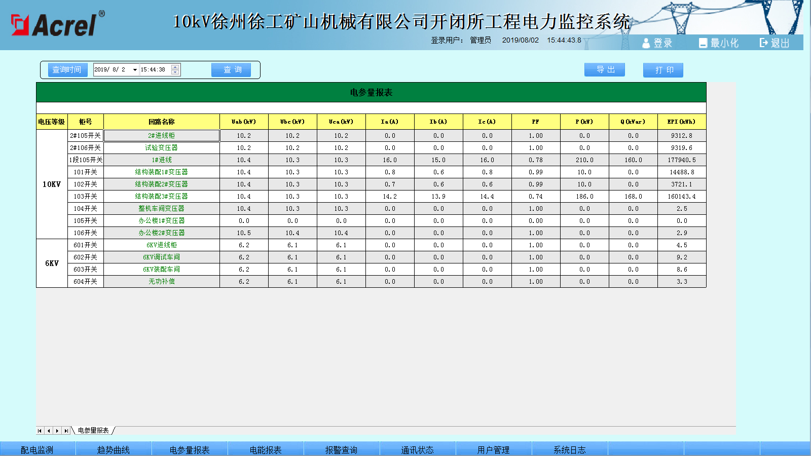The width and height of the screenshot is (811, 456).
Task: Open the 电能报表 bottom menu
Action: point(266,449)
